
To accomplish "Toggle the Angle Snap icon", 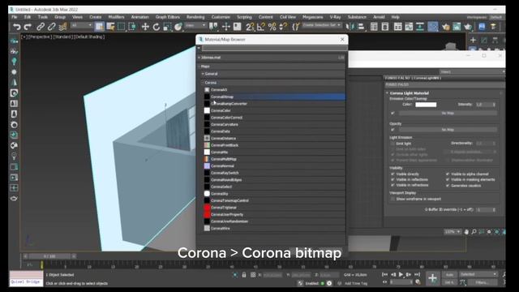I will coord(261,27).
